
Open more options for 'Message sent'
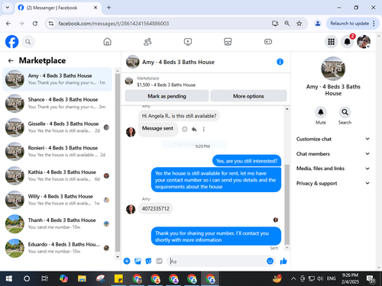(x=203, y=130)
